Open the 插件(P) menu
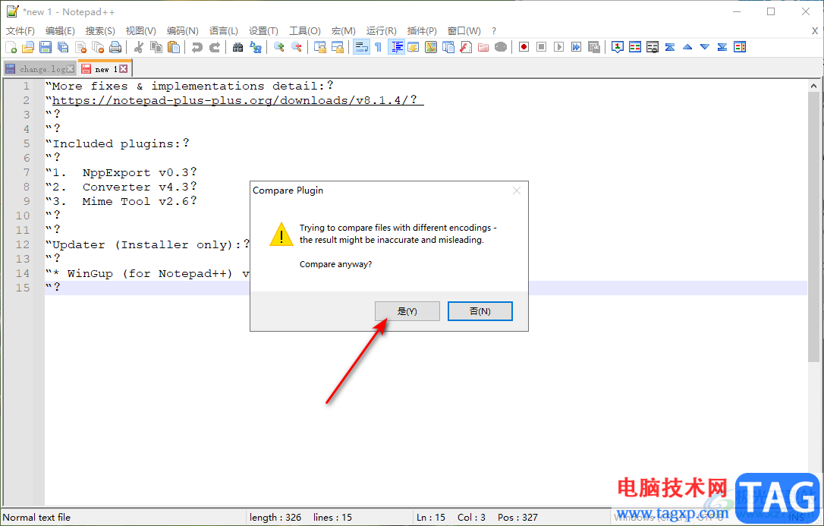The image size is (824, 526). pyautogui.click(x=422, y=31)
